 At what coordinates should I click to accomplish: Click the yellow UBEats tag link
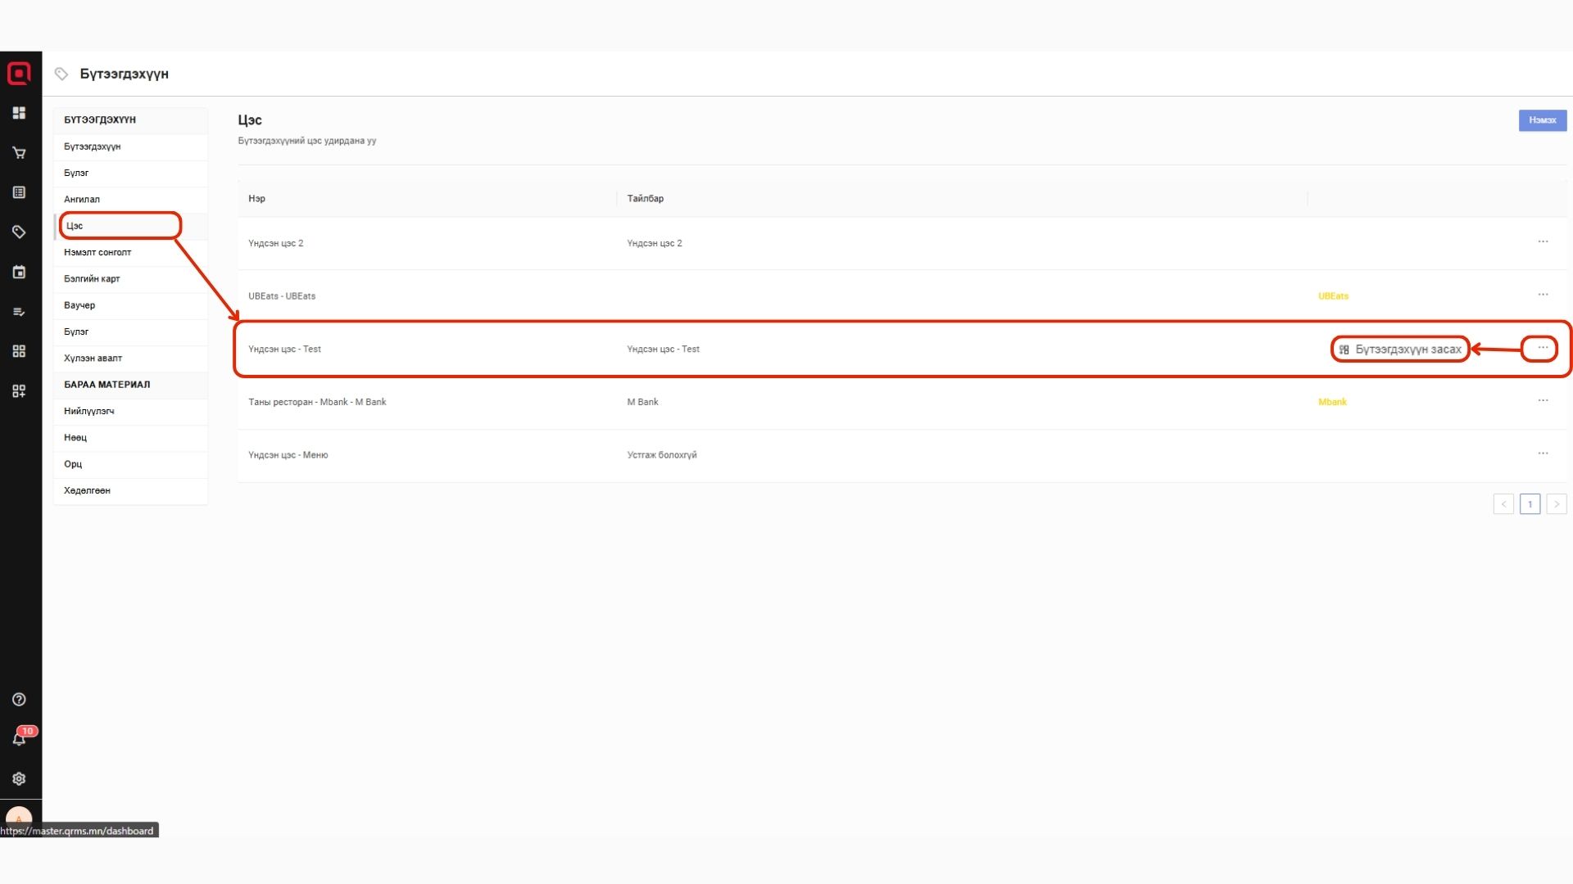coord(1333,296)
